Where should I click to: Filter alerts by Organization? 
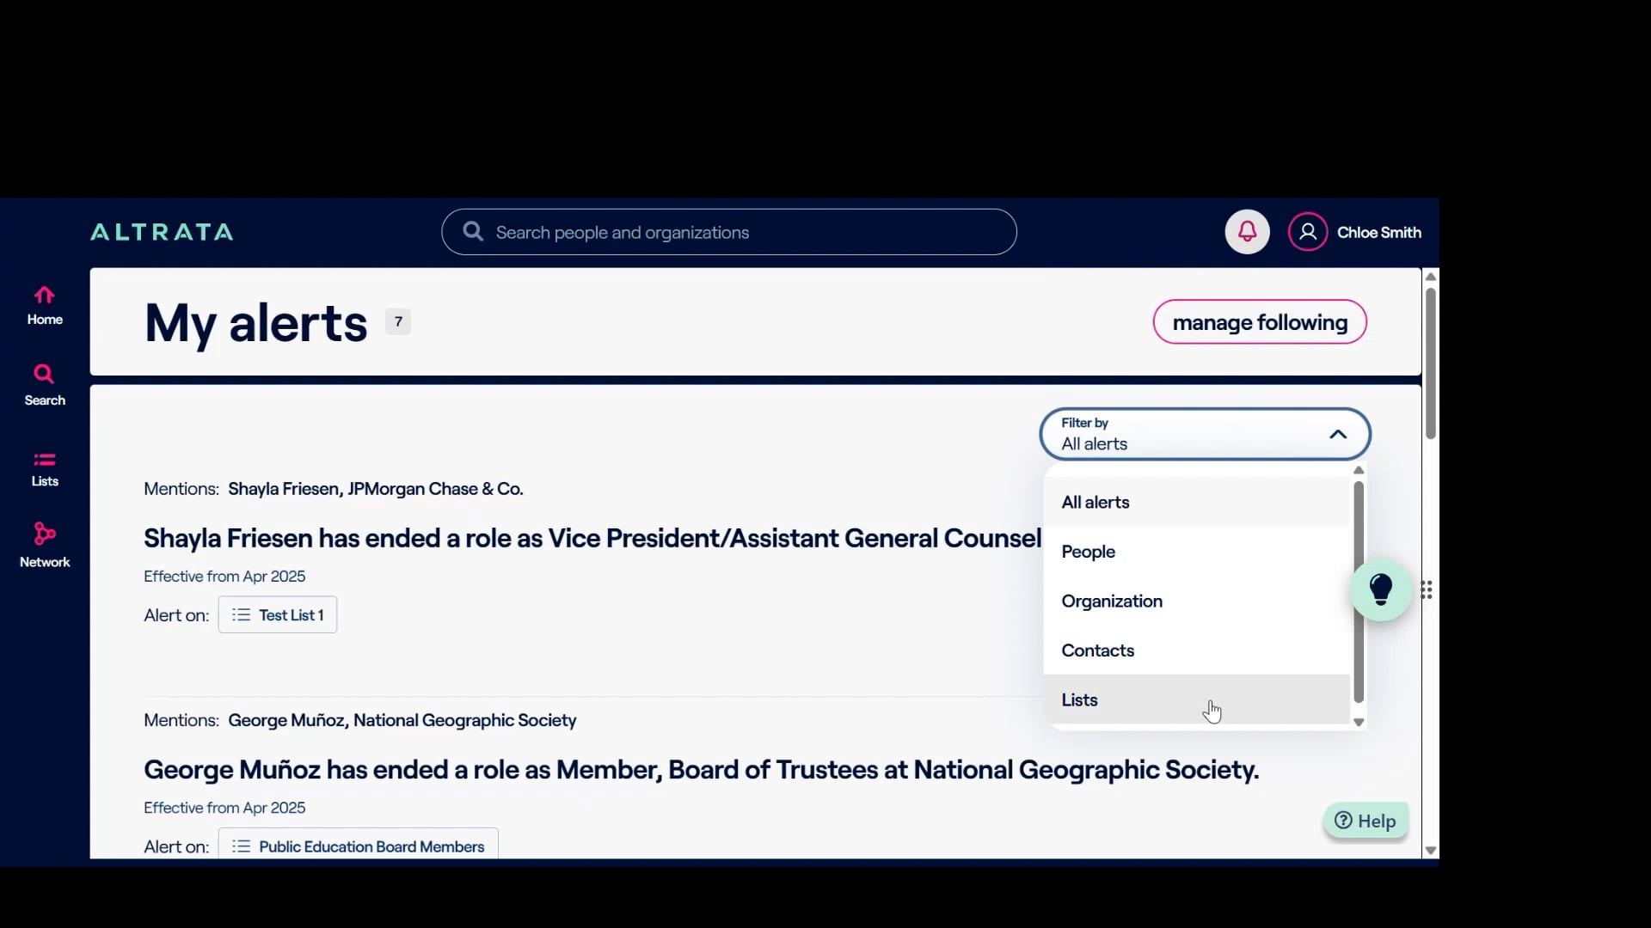coord(1112,601)
